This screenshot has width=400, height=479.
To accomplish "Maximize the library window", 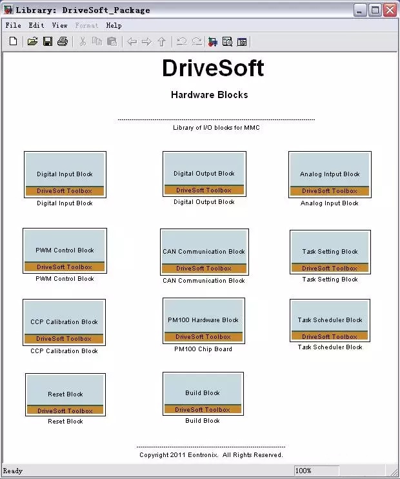I will point(375,10).
